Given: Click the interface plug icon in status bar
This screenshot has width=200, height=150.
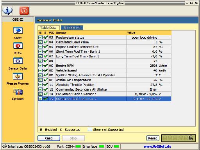Looking at the screenshot, I should click(x=5, y=146).
